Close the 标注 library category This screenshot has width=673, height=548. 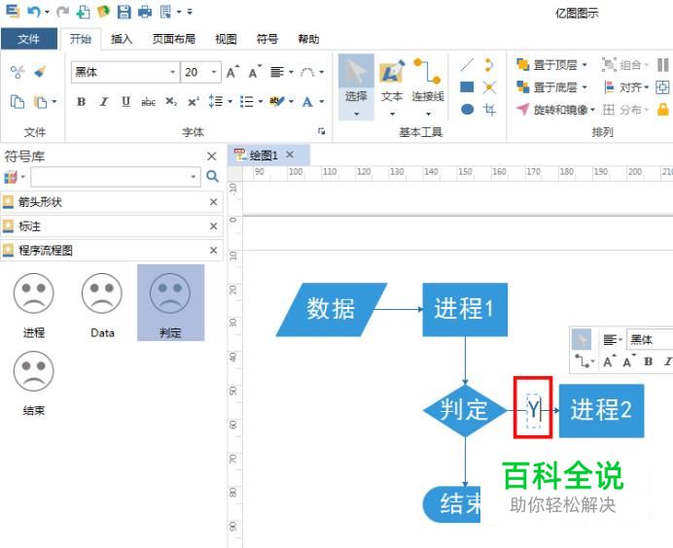213,226
